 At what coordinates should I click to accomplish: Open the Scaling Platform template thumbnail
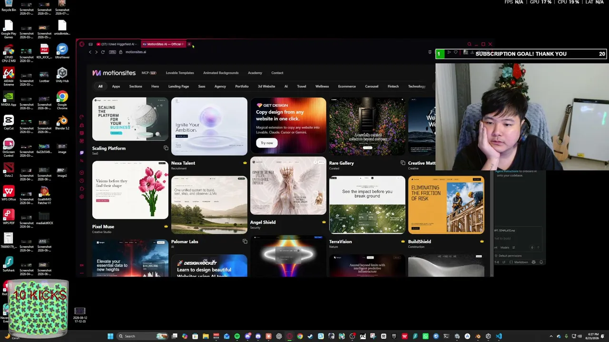click(x=130, y=119)
